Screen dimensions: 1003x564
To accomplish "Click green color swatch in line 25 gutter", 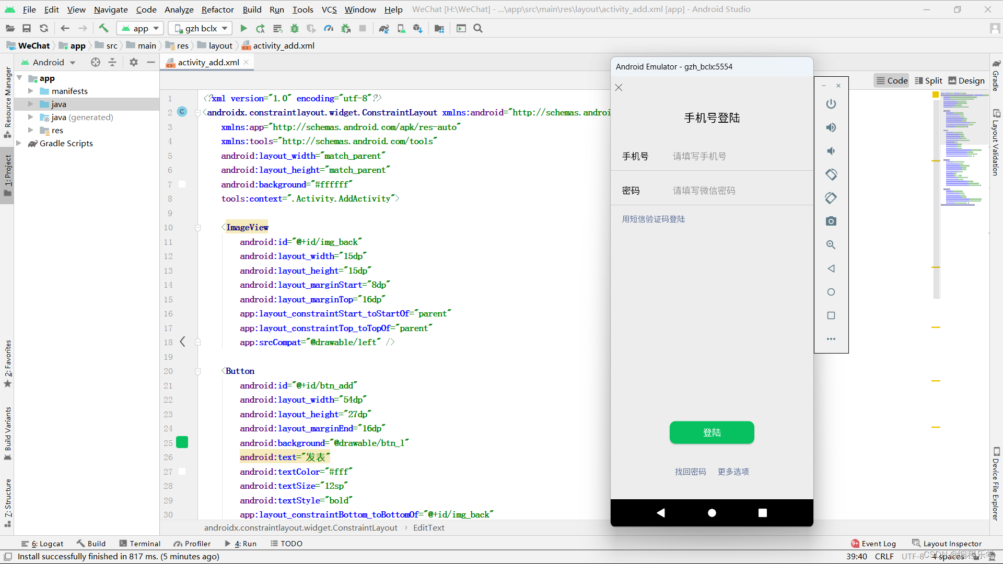I will [182, 442].
